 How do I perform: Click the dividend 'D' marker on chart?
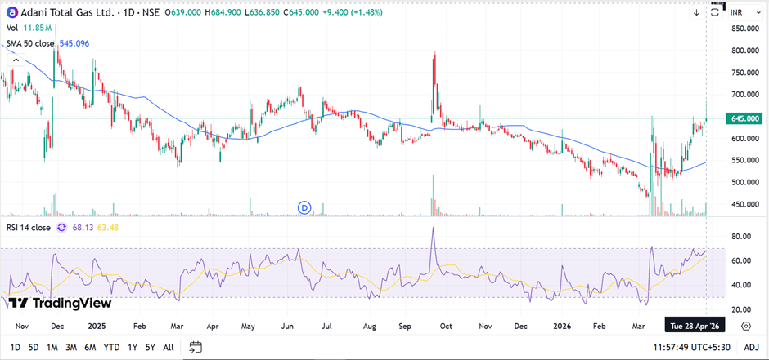pyautogui.click(x=306, y=207)
